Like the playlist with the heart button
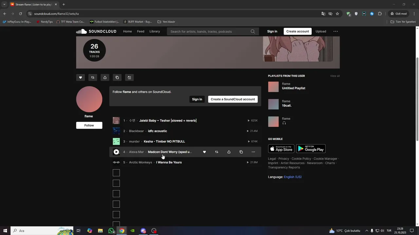419x235 pixels. [x=81, y=77]
